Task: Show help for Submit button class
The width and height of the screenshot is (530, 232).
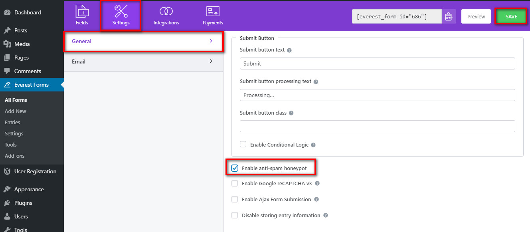Action: [x=291, y=113]
